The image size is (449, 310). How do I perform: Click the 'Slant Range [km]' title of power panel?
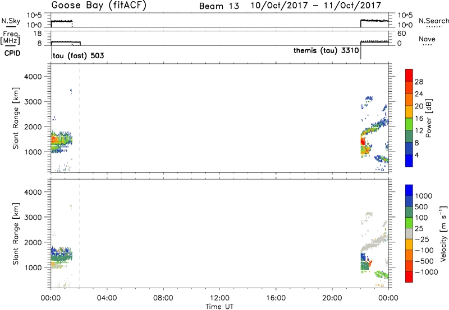(16, 119)
